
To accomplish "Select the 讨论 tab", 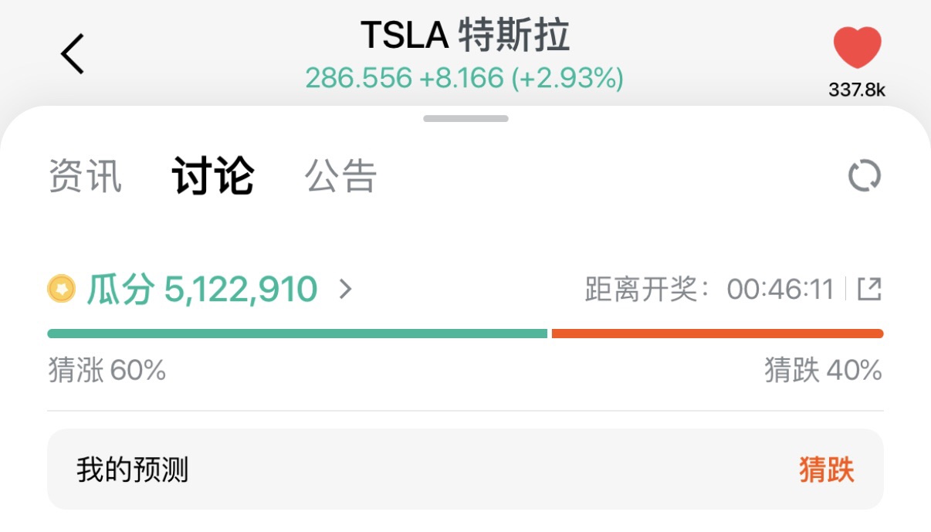I will pos(212,176).
